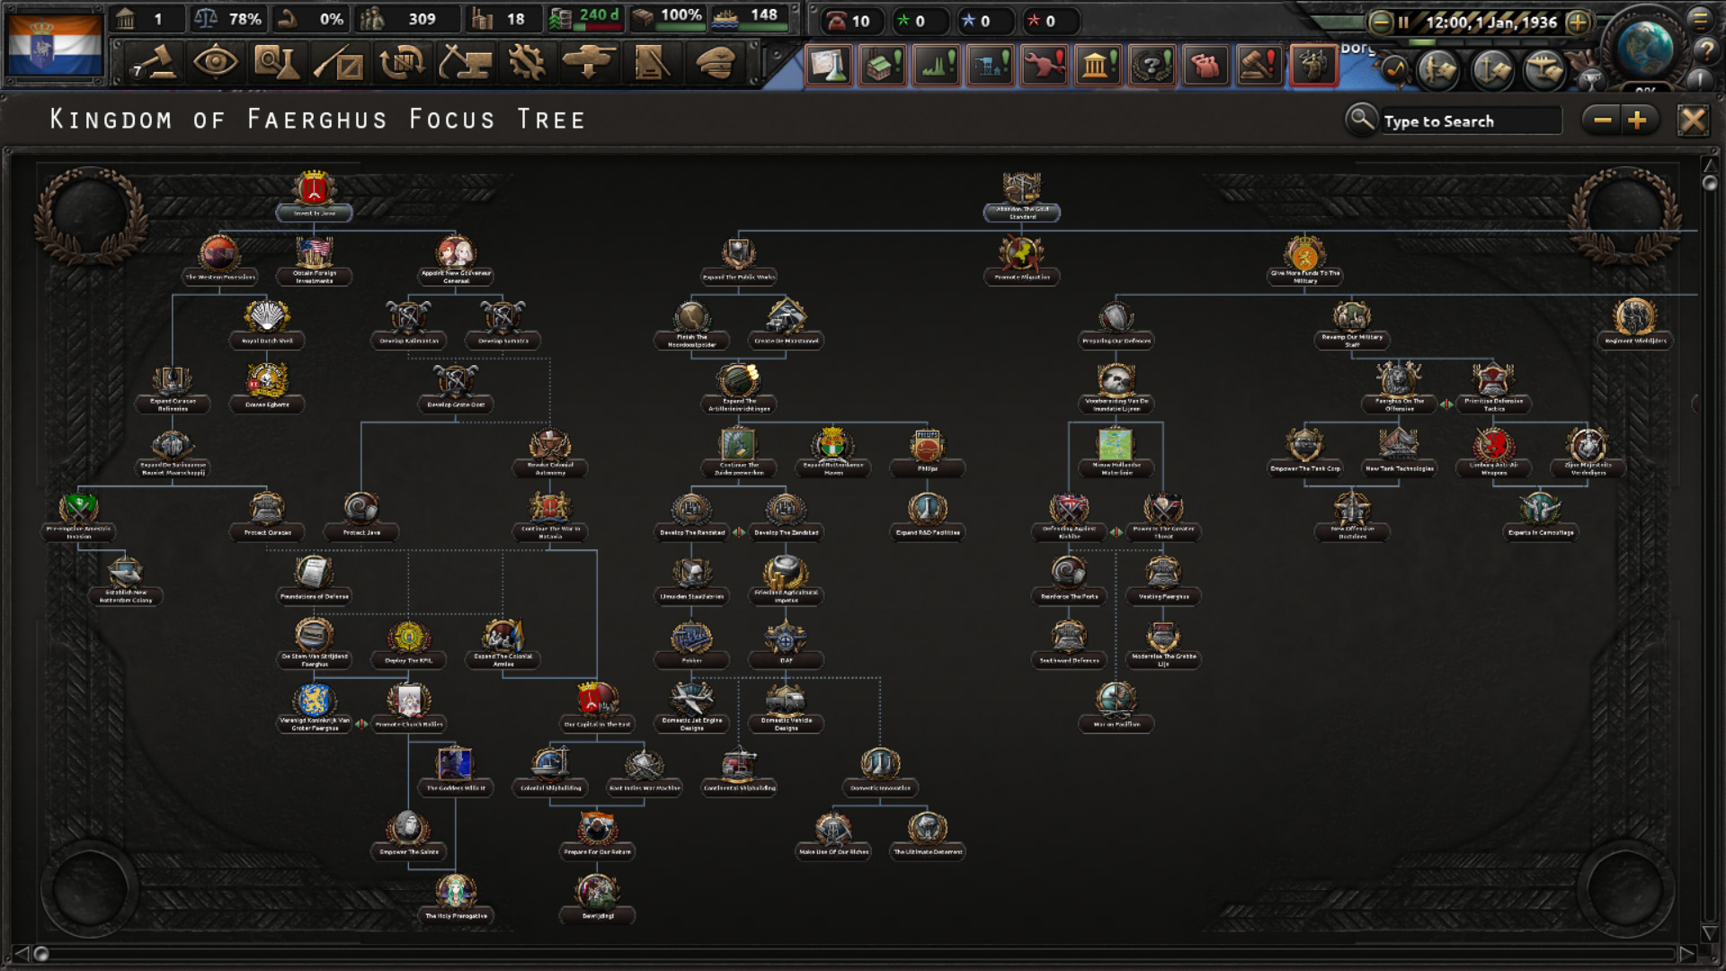
Task: Select The Ultimate Deterrent focus
Action: (927, 834)
